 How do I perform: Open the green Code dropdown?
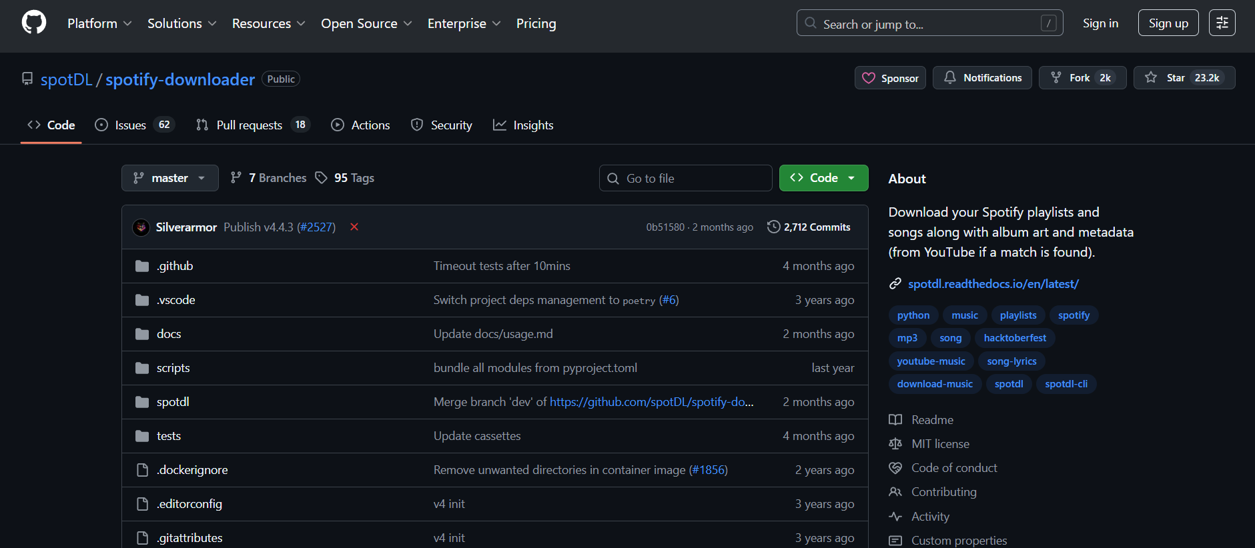pos(823,178)
